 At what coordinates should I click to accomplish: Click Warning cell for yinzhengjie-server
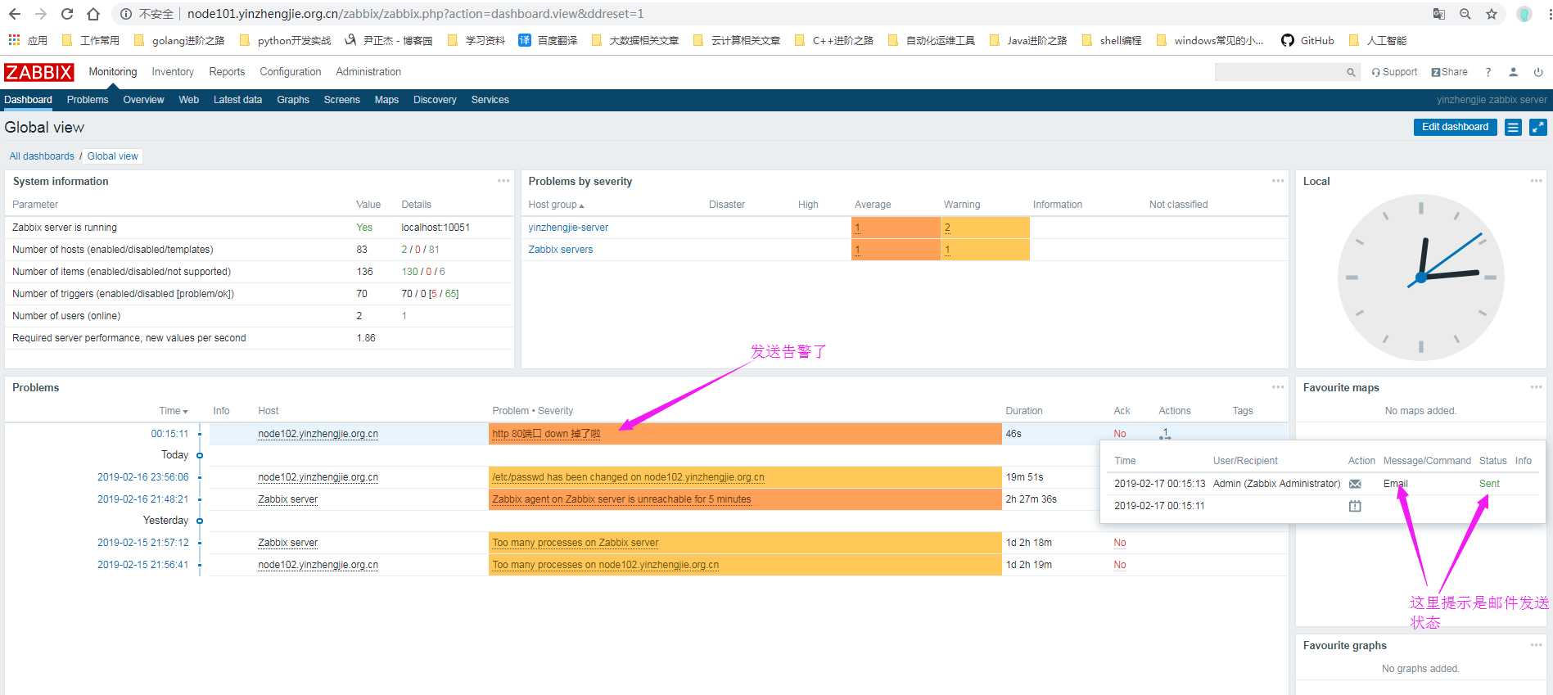[985, 228]
